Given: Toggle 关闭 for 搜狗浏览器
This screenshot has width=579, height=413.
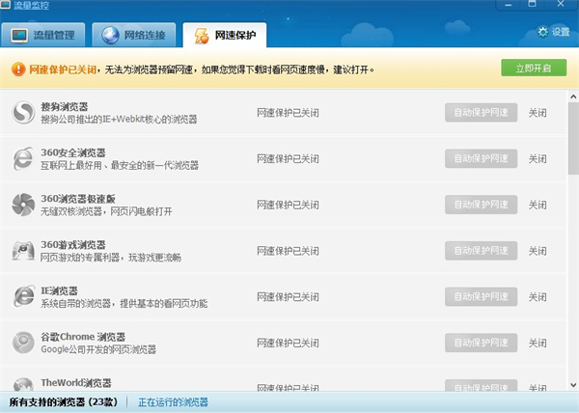Looking at the screenshot, I should [538, 113].
